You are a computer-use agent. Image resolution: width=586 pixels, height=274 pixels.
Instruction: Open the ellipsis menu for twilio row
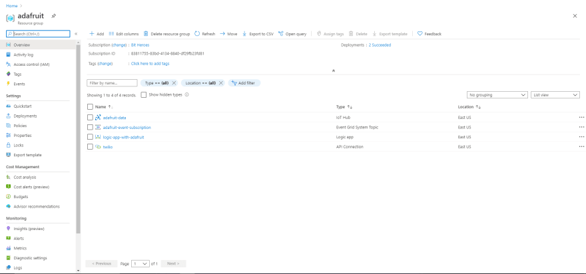click(581, 146)
